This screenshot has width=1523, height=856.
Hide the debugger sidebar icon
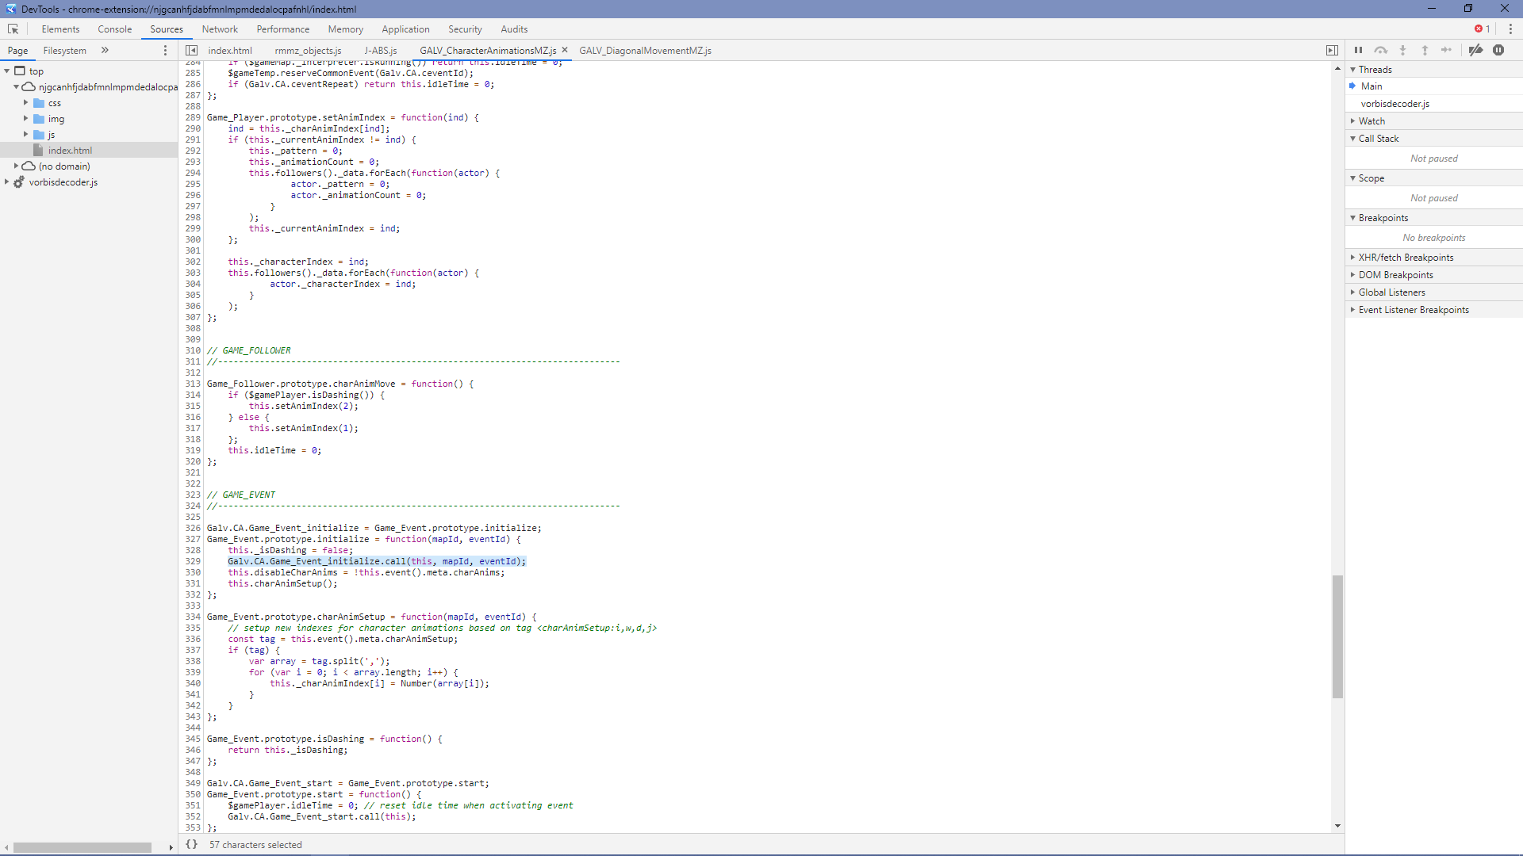1332,50
